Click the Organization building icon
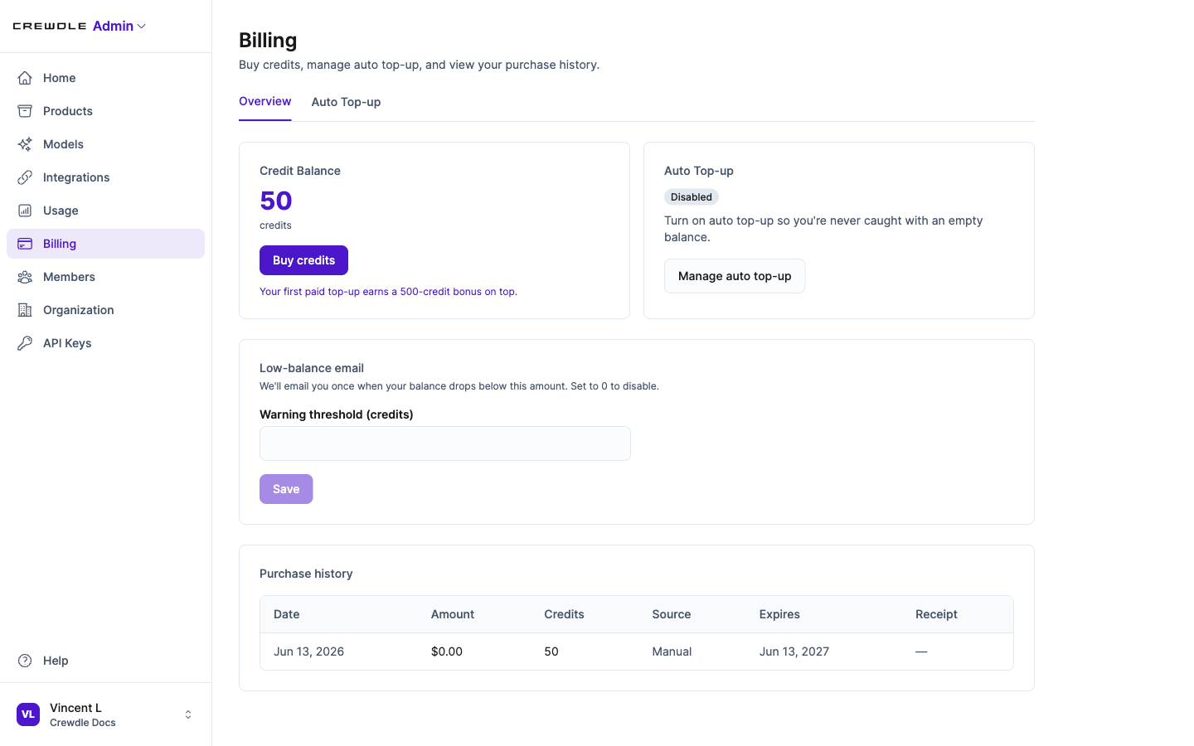The image size is (1194, 746). pyautogui.click(x=25, y=310)
